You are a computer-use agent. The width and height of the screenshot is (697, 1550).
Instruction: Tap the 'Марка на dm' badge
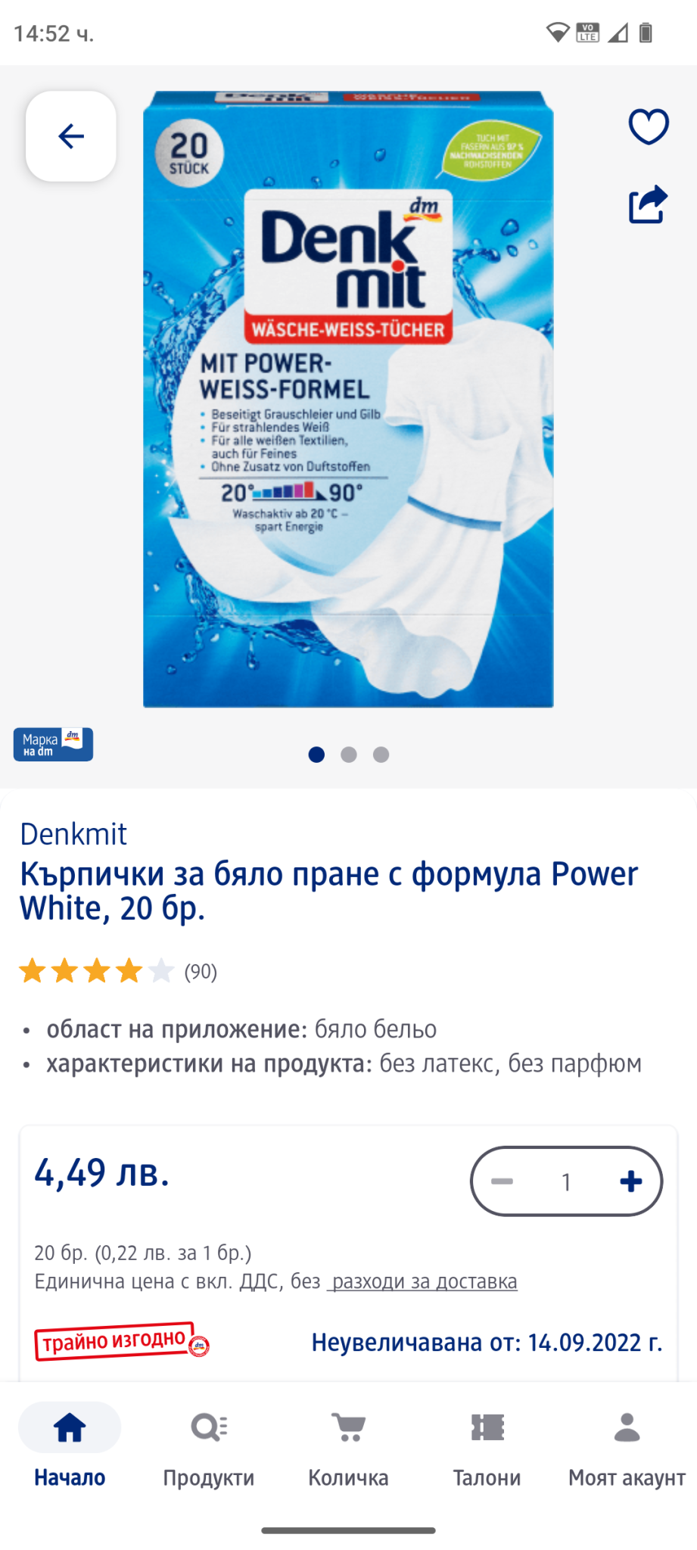coord(53,744)
